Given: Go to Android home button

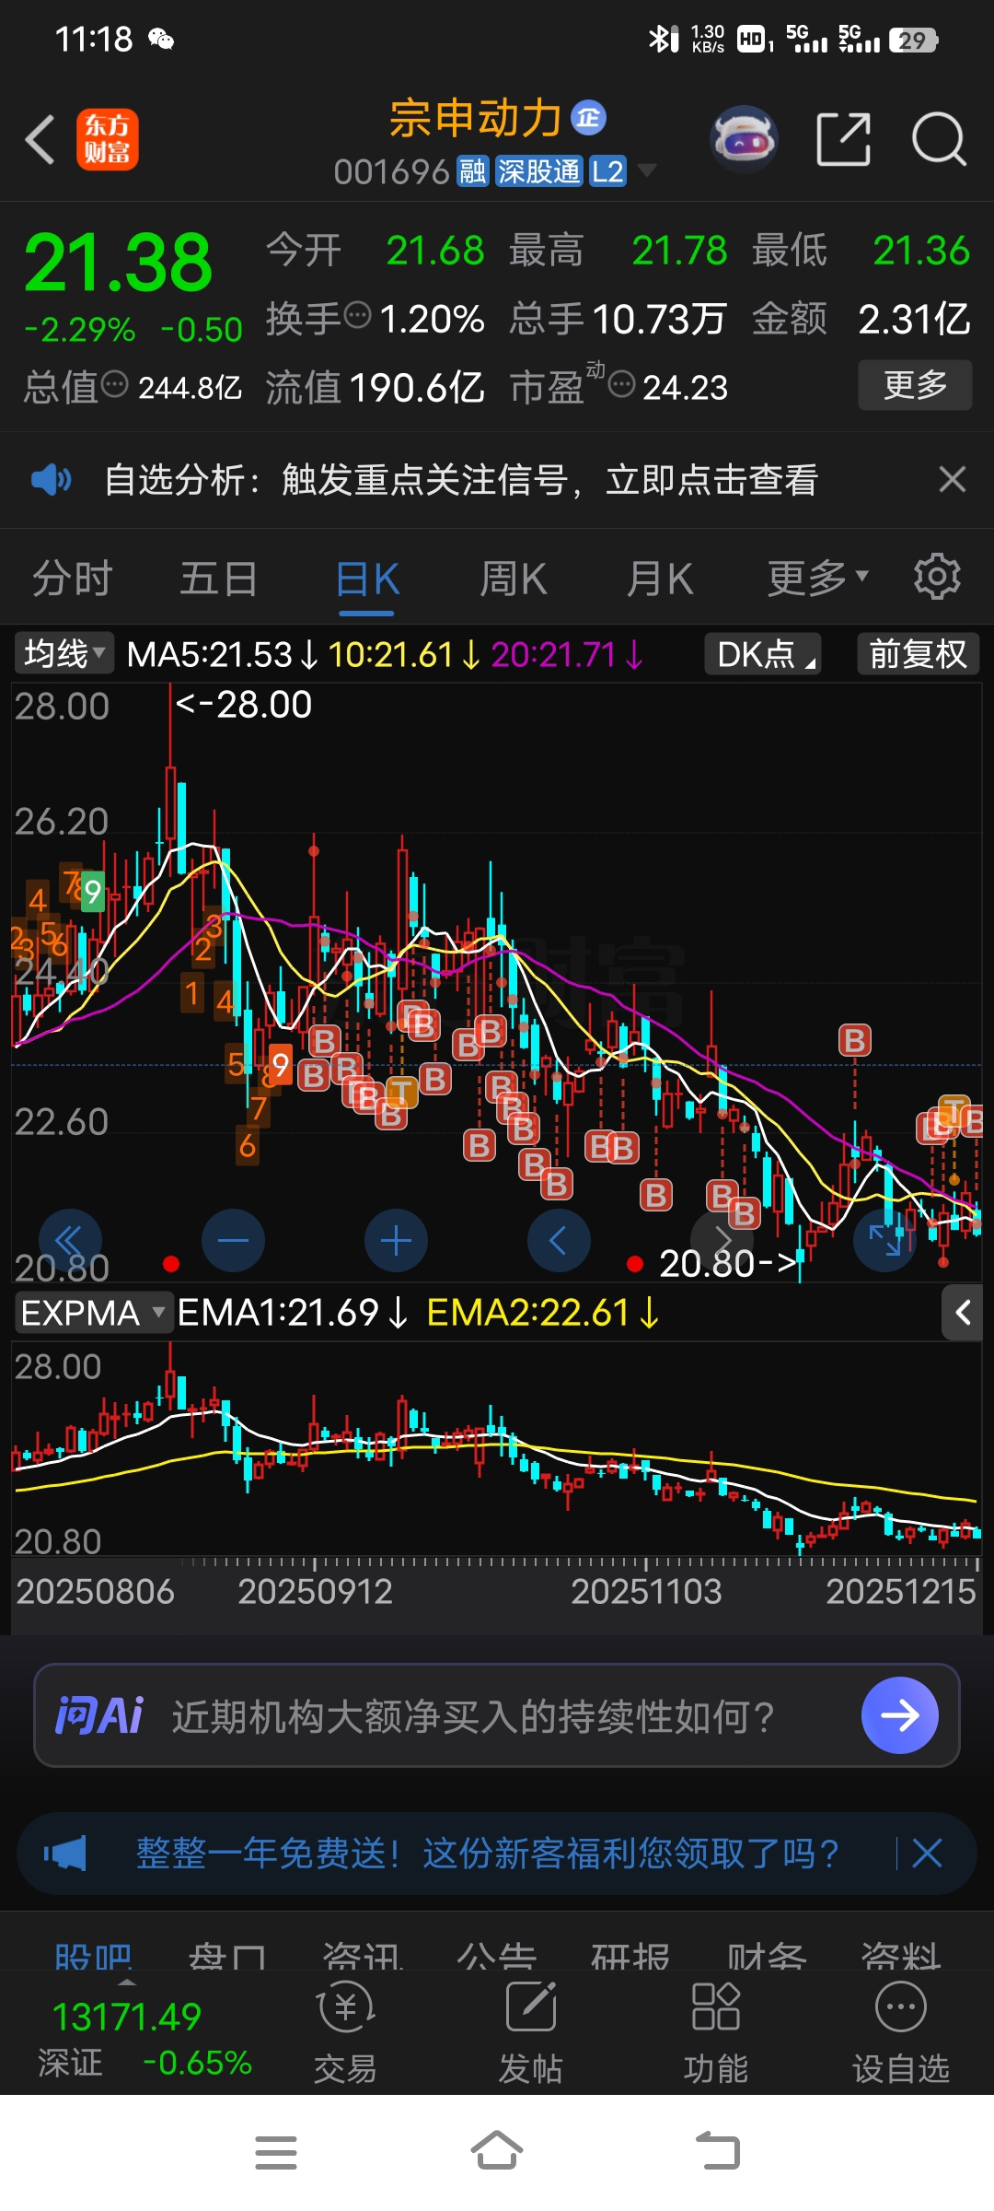Looking at the screenshot, I should coord(497,2151).
